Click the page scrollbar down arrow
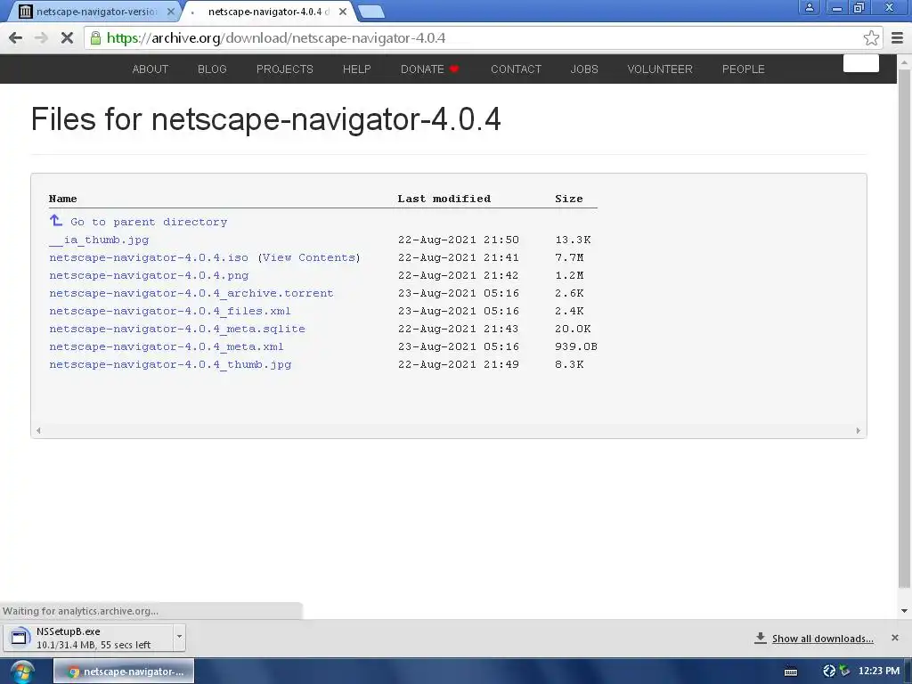This screenshot has width=912, height=684. tap(905, 611)
